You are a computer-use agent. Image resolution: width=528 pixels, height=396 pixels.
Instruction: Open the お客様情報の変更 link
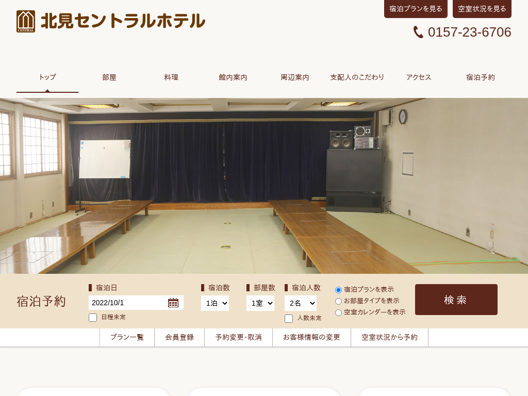[x=312, y=337]
